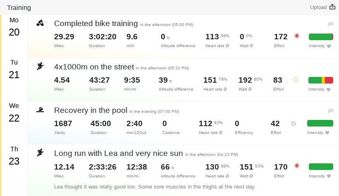Open Recovery in the pool workout
The height and width of the screenshot is (196, 339).
coord(91,110)
